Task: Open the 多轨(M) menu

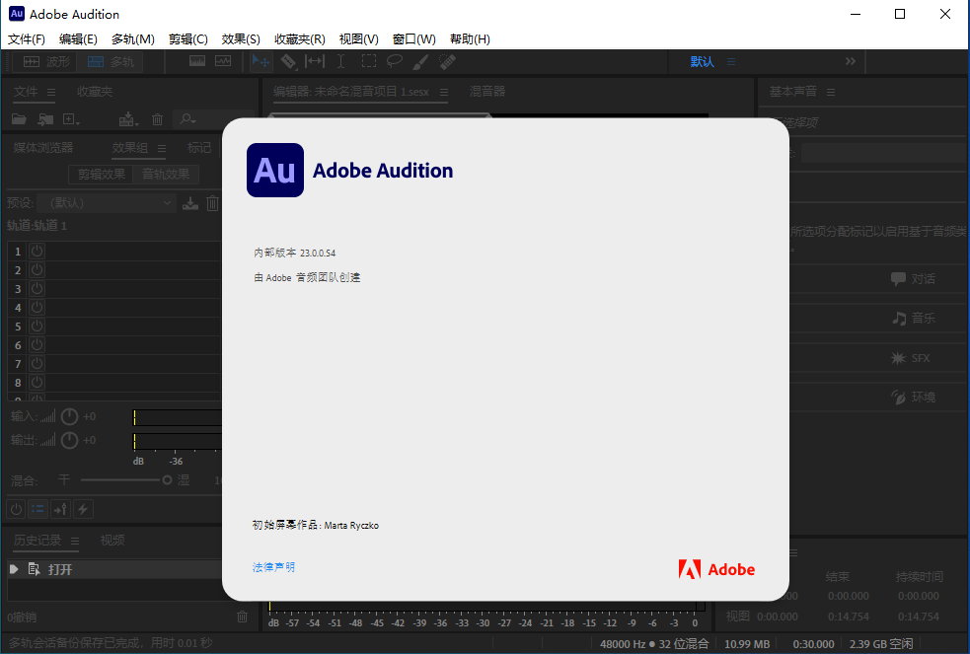Action: click(133, 38)
